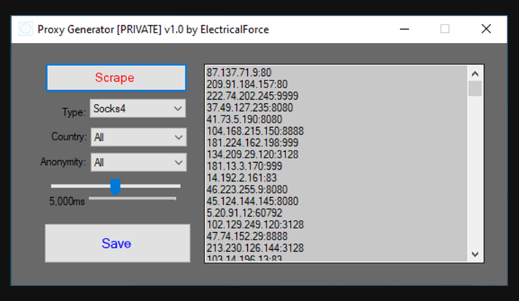Minimize the Proxy Generator window
The height and width of the screenshot is (301, 519).
point(405,29)
